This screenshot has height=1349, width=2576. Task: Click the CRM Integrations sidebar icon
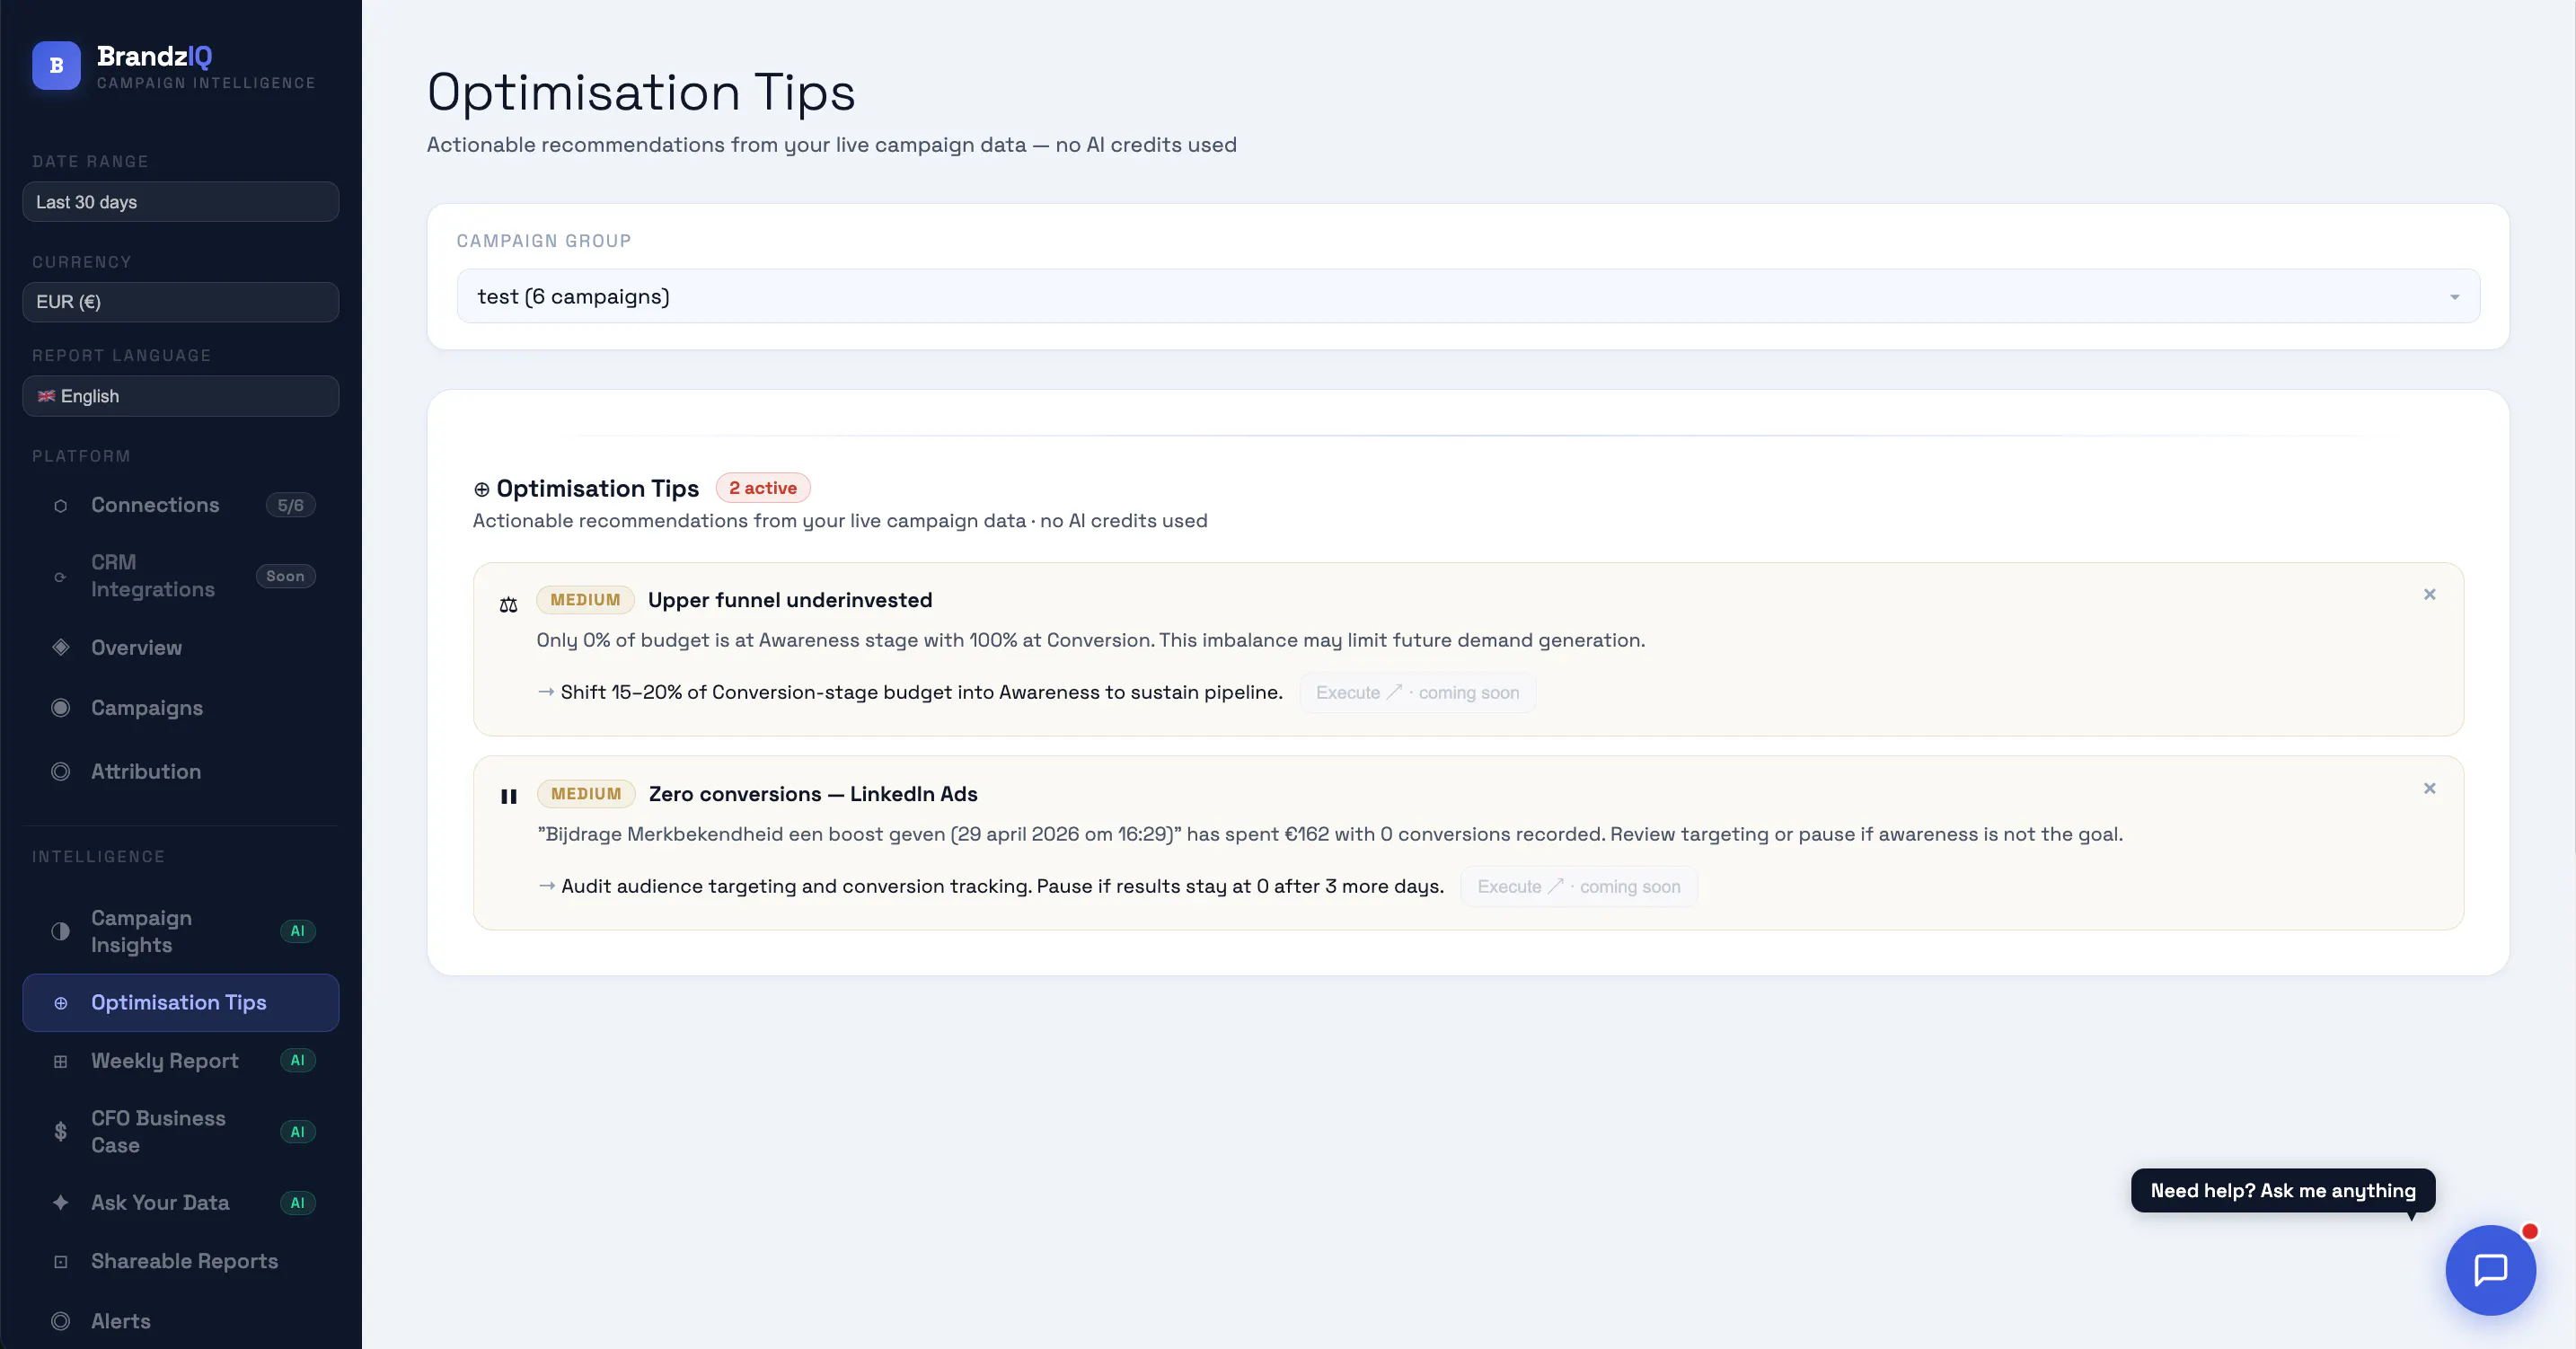60,577
